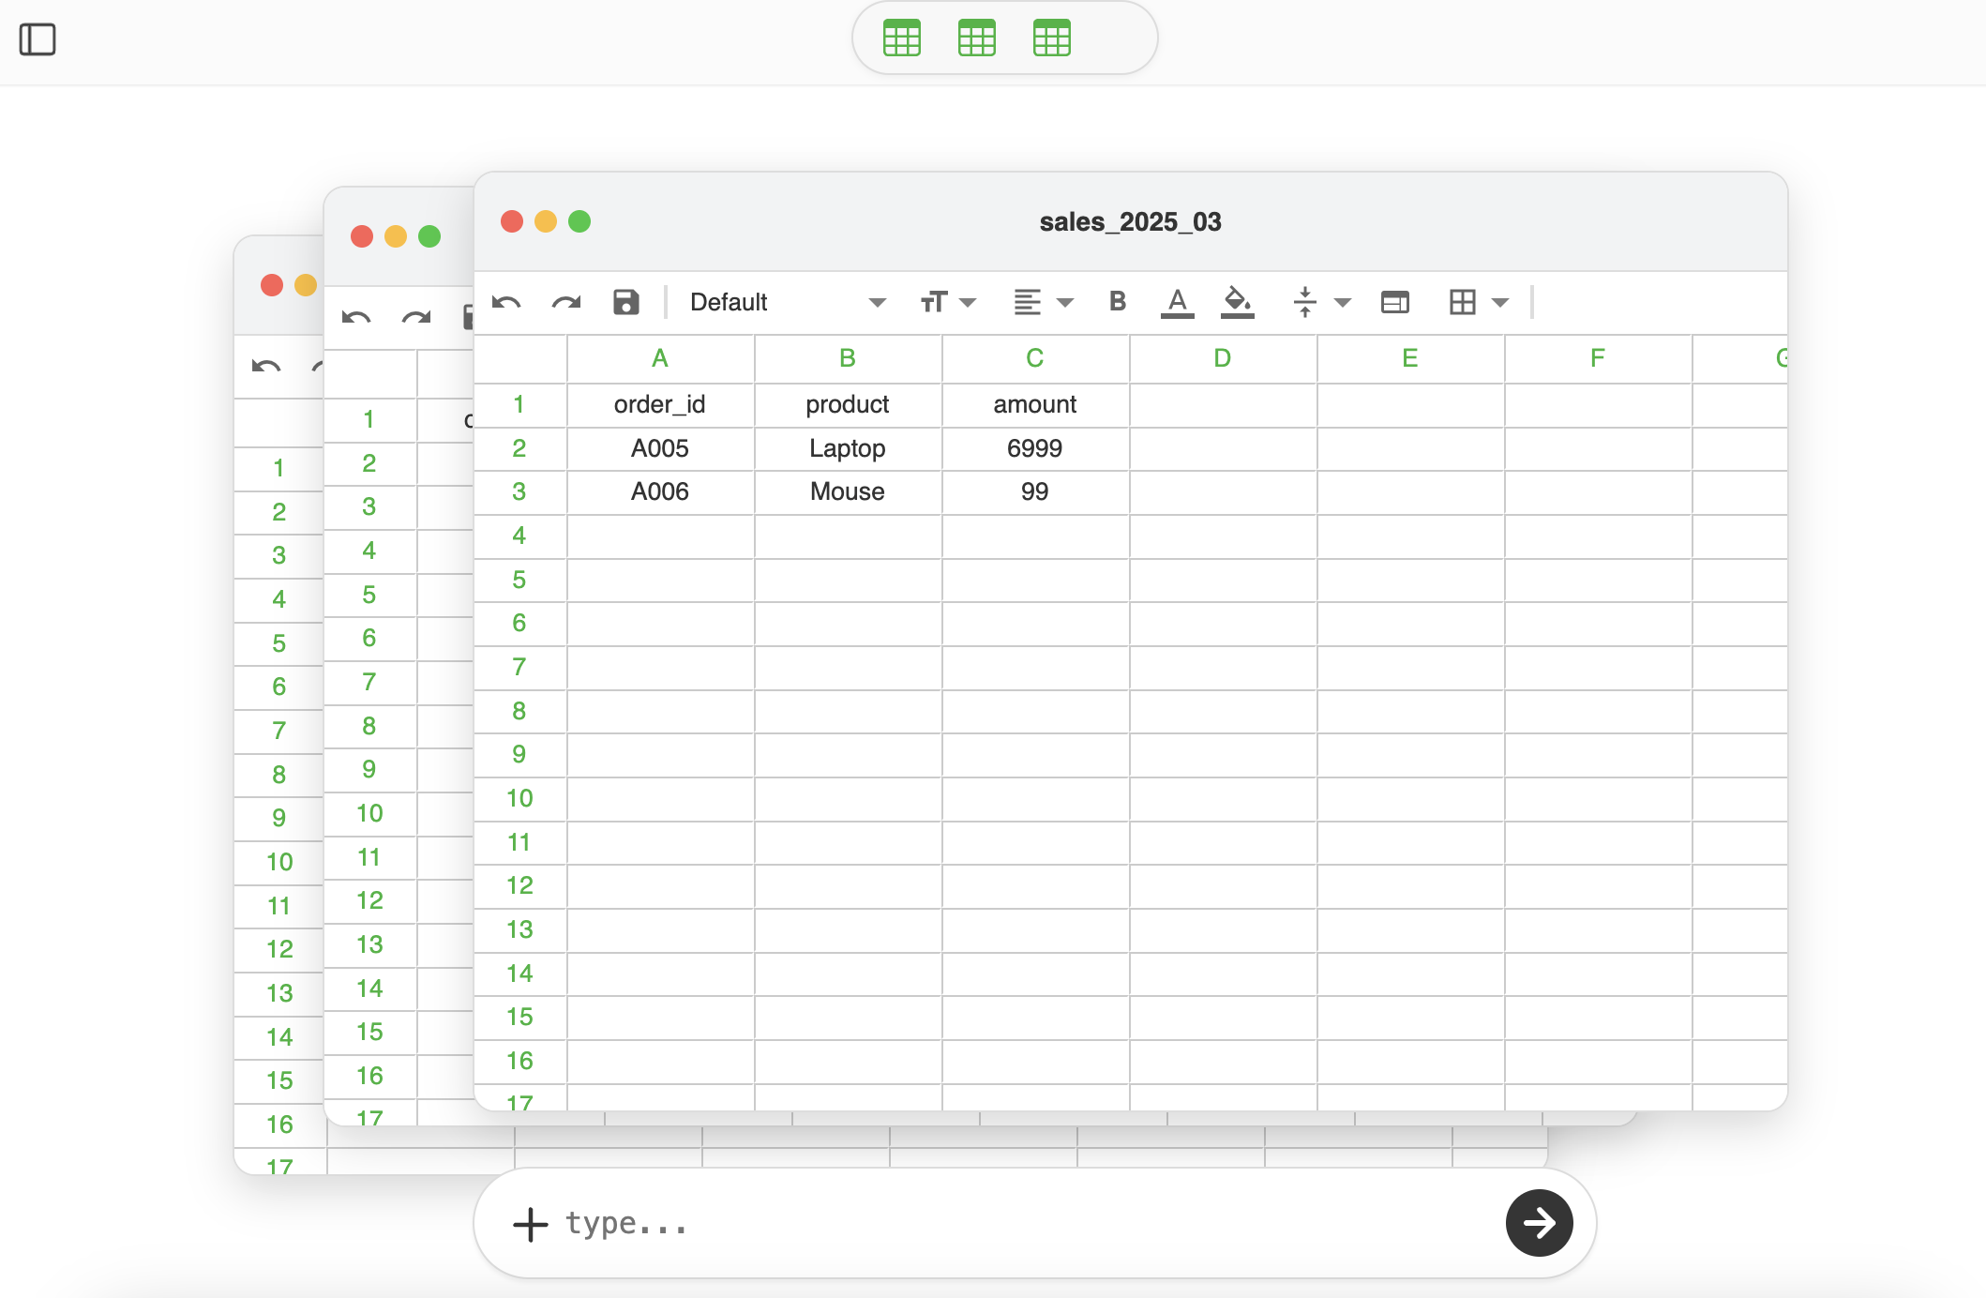1986x1298 pixels.
Task: Redo in the middle background window
Action: (x=416, y=317)
